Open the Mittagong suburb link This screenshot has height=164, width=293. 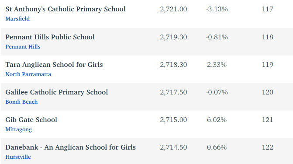(19, 129)
